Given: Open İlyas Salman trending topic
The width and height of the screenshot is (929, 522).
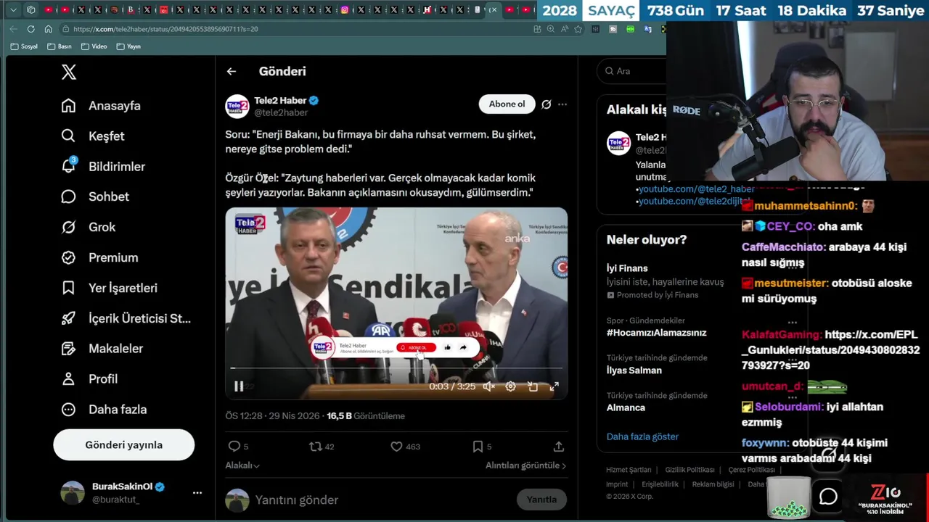Looking at the screenshot, I should [634, 370].
